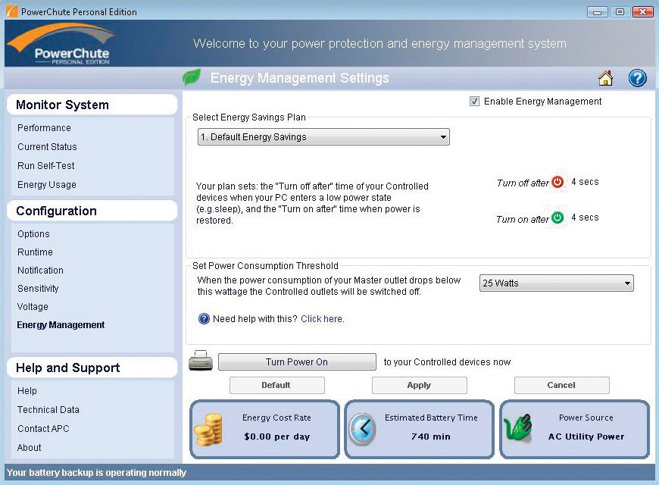Go to Runtime settings
Screen dimensions: 659x485
(x=35, y=252)
